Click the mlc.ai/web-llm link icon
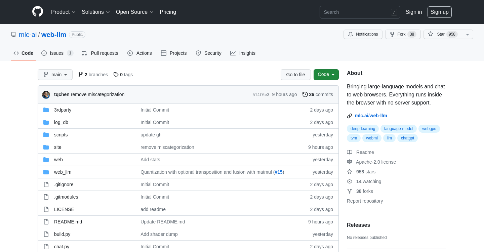The width and height of the screenshot is (484, 252). point(350,116)
